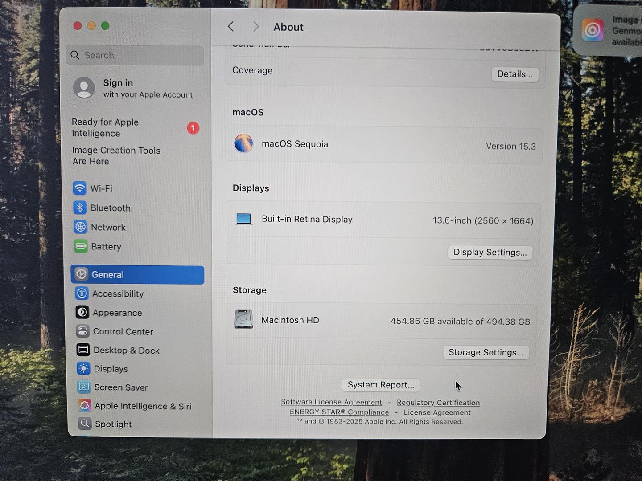Open Wi-Fi settings

(137, 188)
